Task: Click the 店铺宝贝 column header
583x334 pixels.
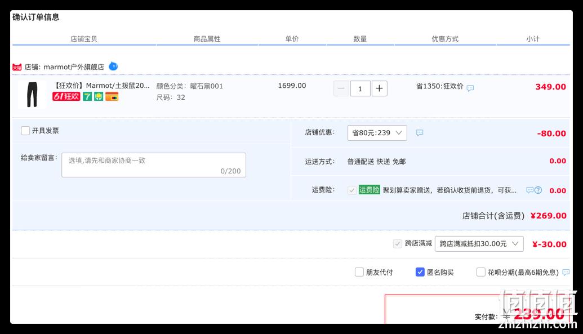Action: click(x=84, y=39)
